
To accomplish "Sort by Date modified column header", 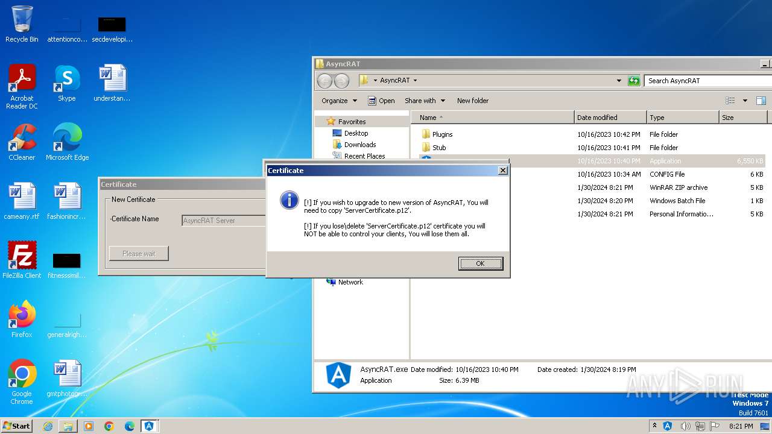I will [x=610, y=118].
